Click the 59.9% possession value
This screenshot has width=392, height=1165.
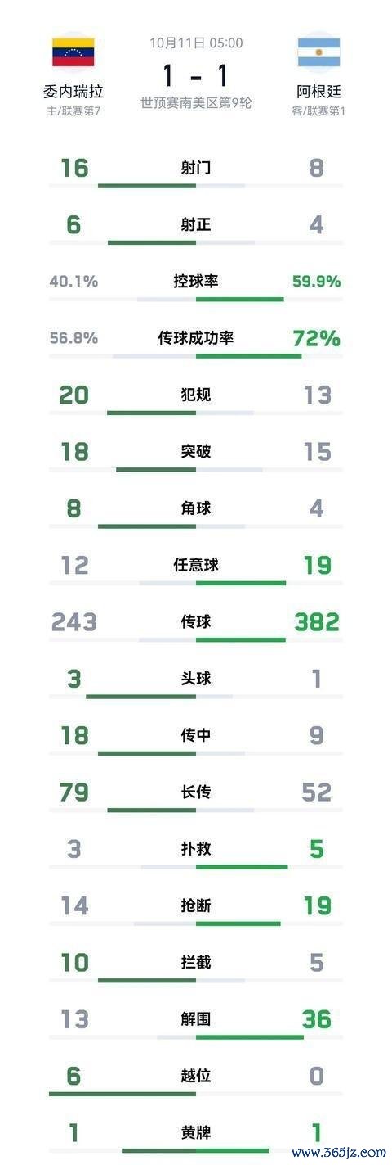[x=316, y=282]
